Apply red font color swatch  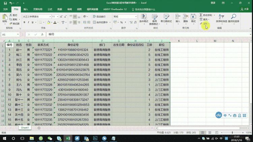55,23
